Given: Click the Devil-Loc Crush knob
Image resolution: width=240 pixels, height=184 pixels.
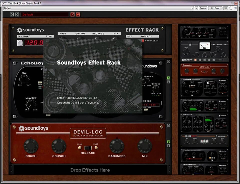Looking at the screenshot, I should tap(31, 146).
